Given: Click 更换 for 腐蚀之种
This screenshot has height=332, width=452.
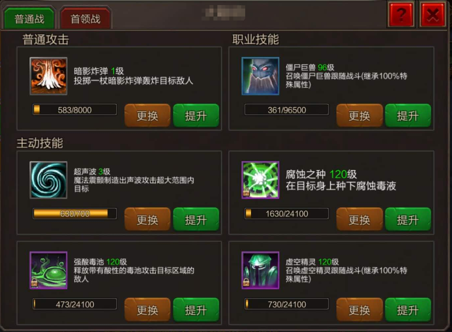Looking at the screenshot, I should pos(359,219).
